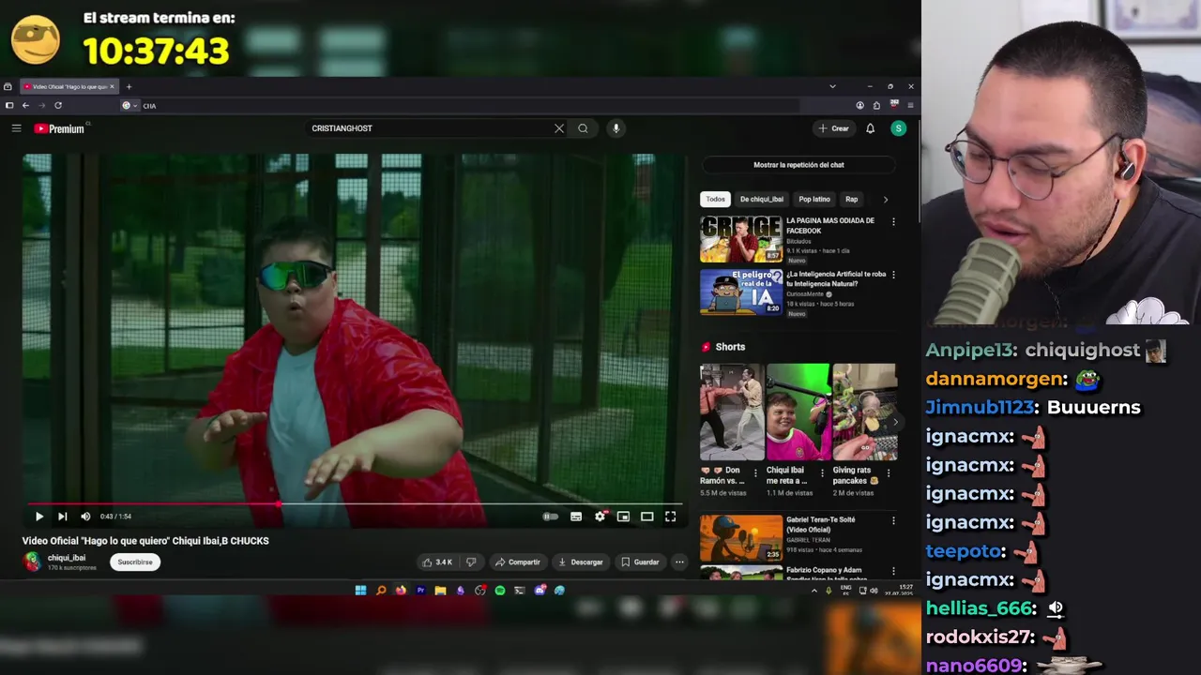Screen dimensions: 1201x675
Task: Save the video with Guardar
Action: click(x=640, y=562)
